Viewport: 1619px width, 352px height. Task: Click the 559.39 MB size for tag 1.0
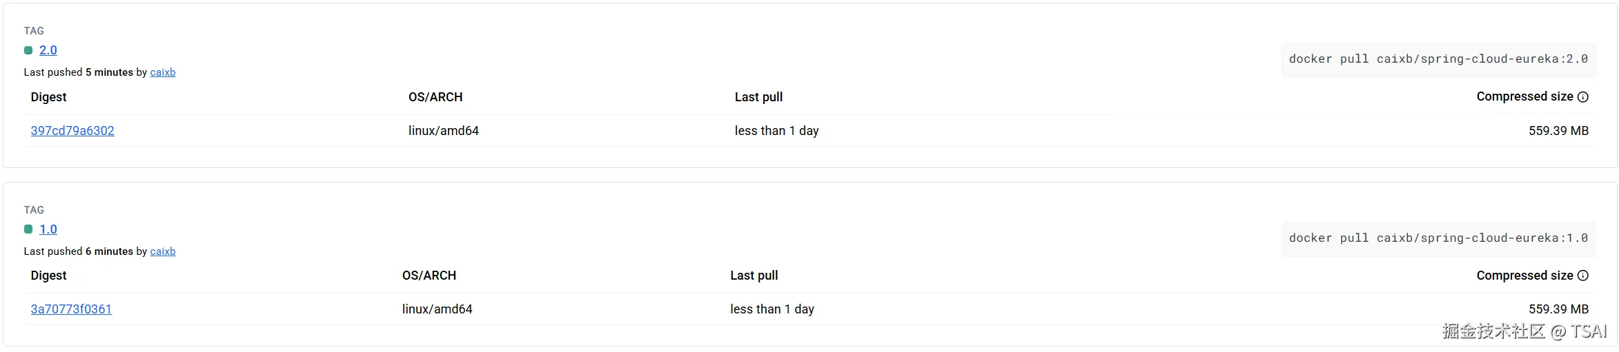(x=1558, y=309)
